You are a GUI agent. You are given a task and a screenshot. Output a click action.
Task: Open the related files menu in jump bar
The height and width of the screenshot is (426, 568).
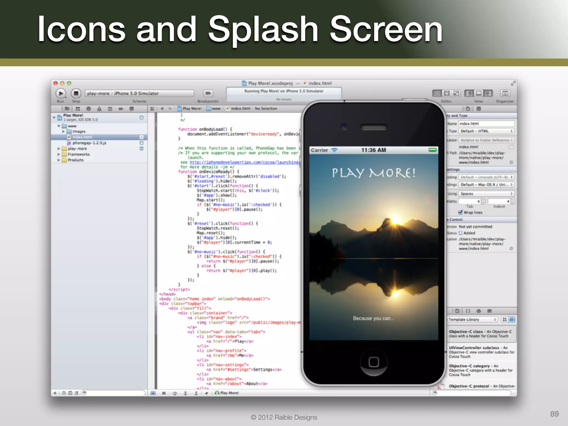[x=152, y=109]
